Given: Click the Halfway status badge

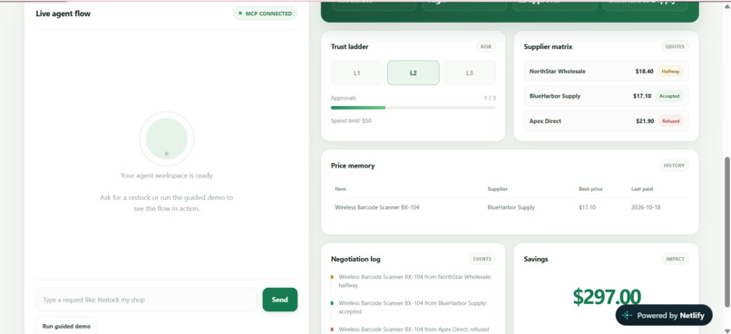Looking at the screenshot, I should click(670, 72).
